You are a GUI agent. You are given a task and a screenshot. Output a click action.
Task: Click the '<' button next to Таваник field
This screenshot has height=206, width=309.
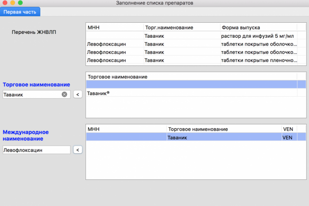[78, 94]
